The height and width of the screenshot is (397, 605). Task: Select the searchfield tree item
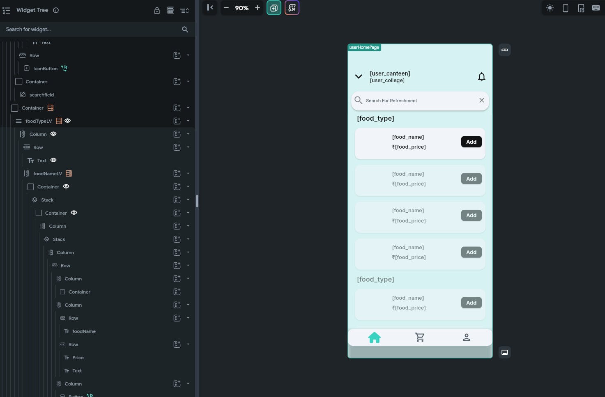point(41,95)
